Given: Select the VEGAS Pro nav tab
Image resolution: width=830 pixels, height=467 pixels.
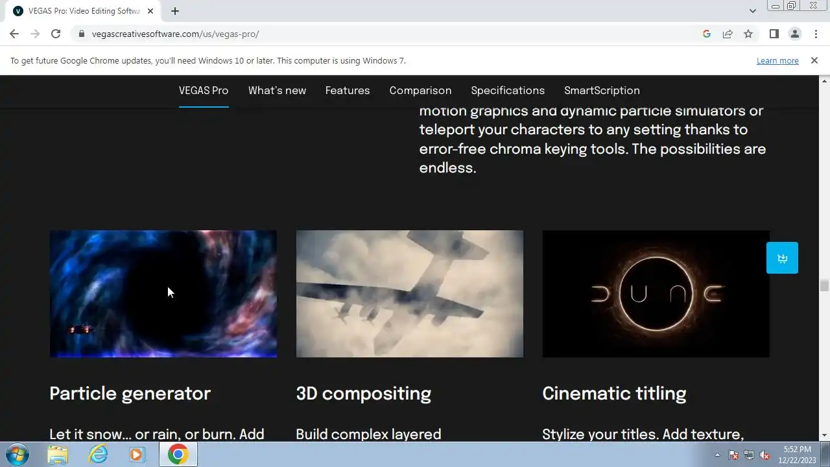Looking at the screenshot, I should tap(204, 90).
